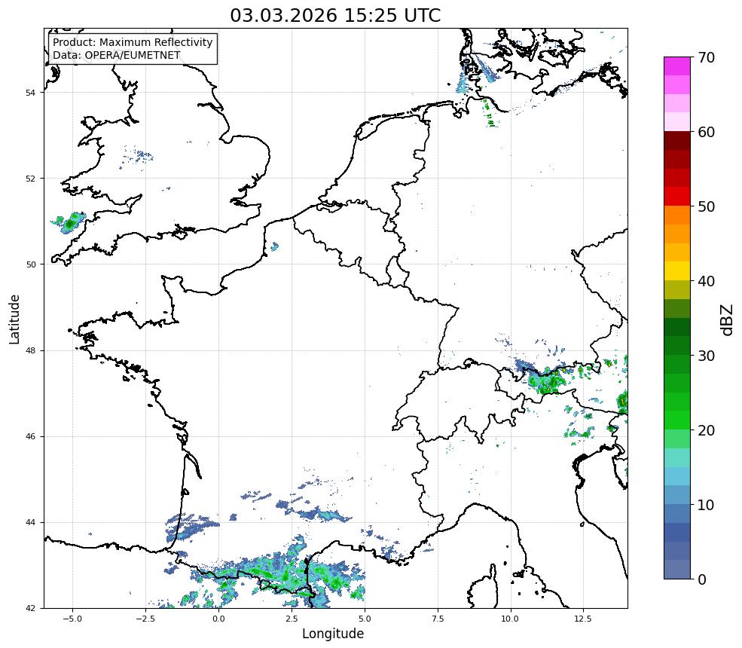Click the title '03.03.2026 15:25 UTC'
This screenshot has width=742, height=648.
tap(335, 16)
